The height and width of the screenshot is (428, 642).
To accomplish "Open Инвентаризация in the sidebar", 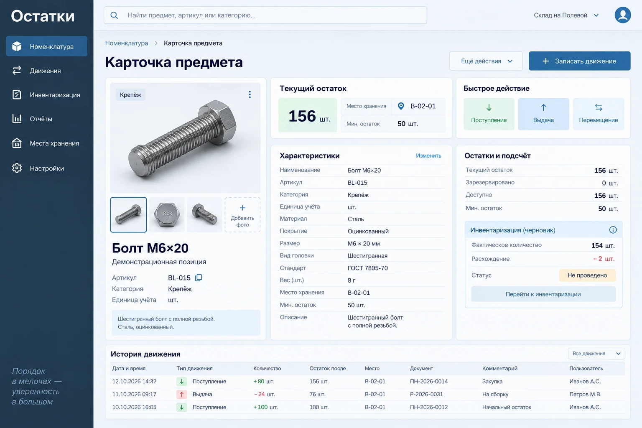I will pos(46,95).
